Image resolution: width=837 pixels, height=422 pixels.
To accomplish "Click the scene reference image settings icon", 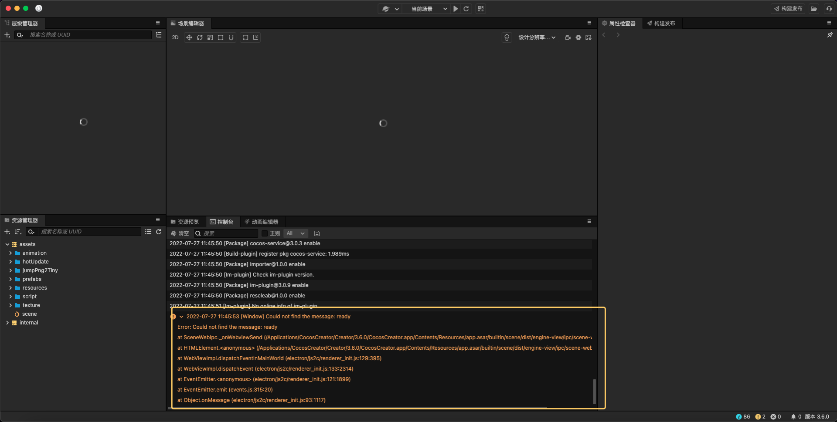I will click(589, 37).
